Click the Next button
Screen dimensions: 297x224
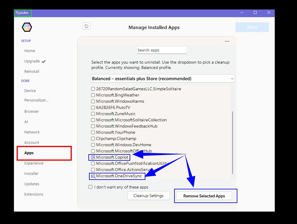pos(252,27)
